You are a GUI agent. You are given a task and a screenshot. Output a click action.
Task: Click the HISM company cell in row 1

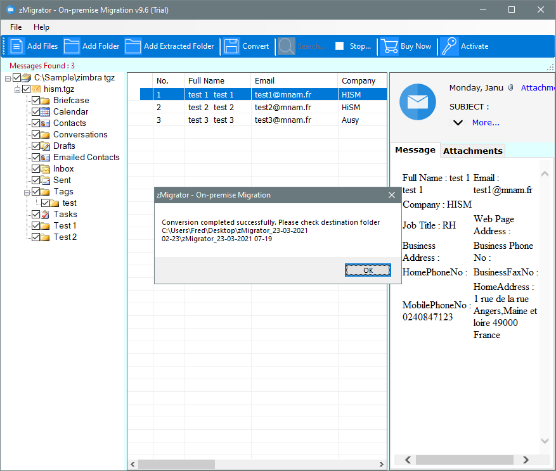[363, 94]
